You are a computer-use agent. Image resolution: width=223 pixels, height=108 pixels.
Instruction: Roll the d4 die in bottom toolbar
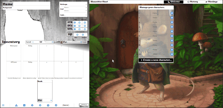16,105
